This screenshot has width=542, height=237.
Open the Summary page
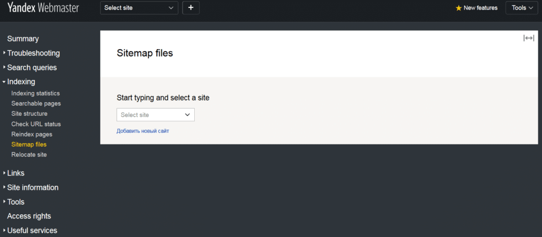[x=23, y=39]
